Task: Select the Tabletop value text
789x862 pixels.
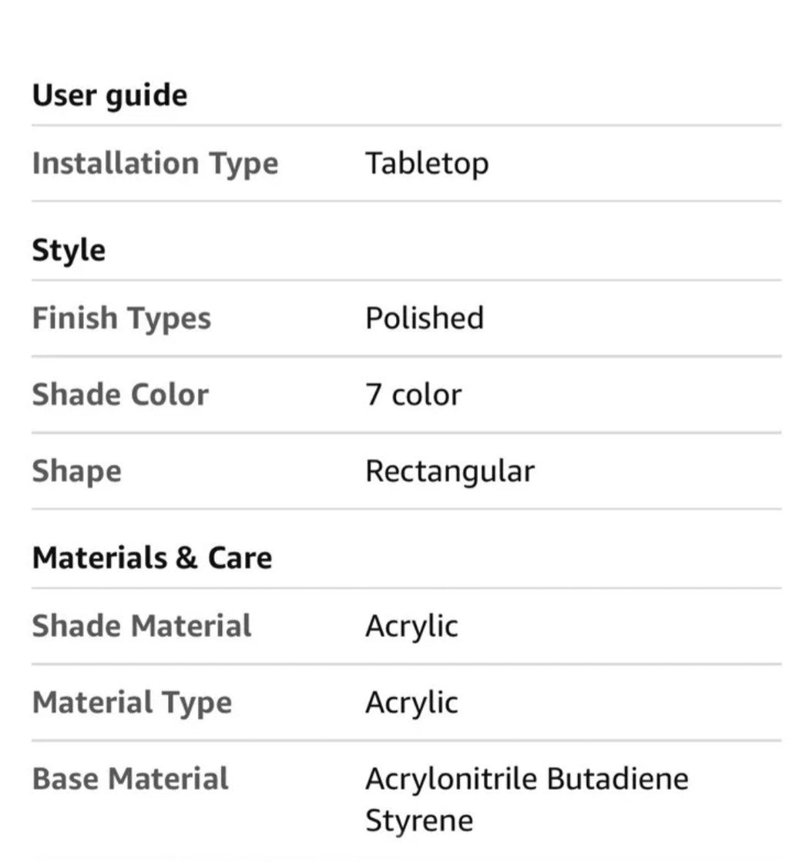Action: click(x=427, y=164)
